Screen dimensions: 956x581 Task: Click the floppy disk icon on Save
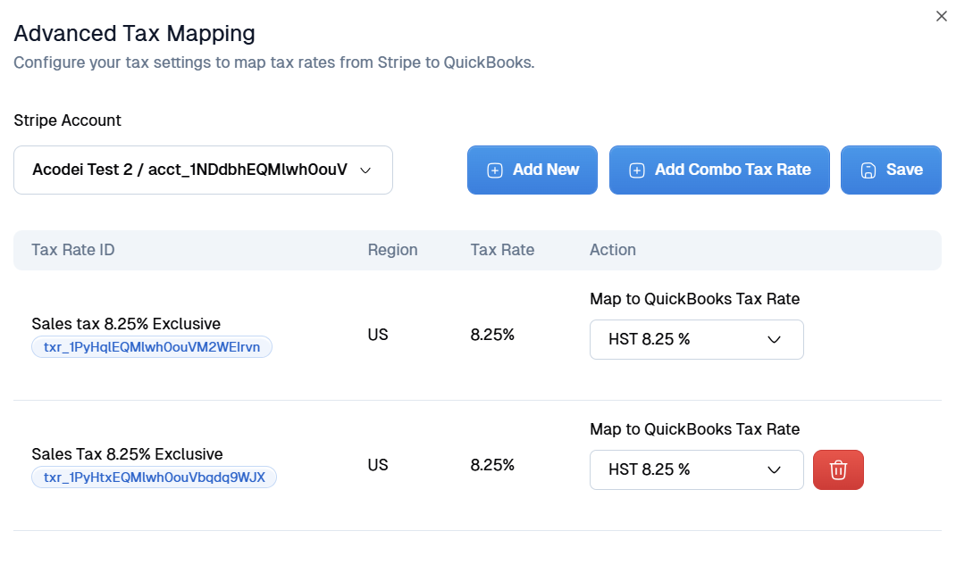click(867, 170)
